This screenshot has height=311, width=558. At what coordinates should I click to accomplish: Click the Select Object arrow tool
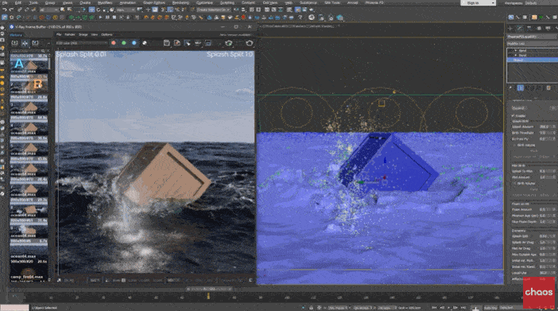pos(62,10)
